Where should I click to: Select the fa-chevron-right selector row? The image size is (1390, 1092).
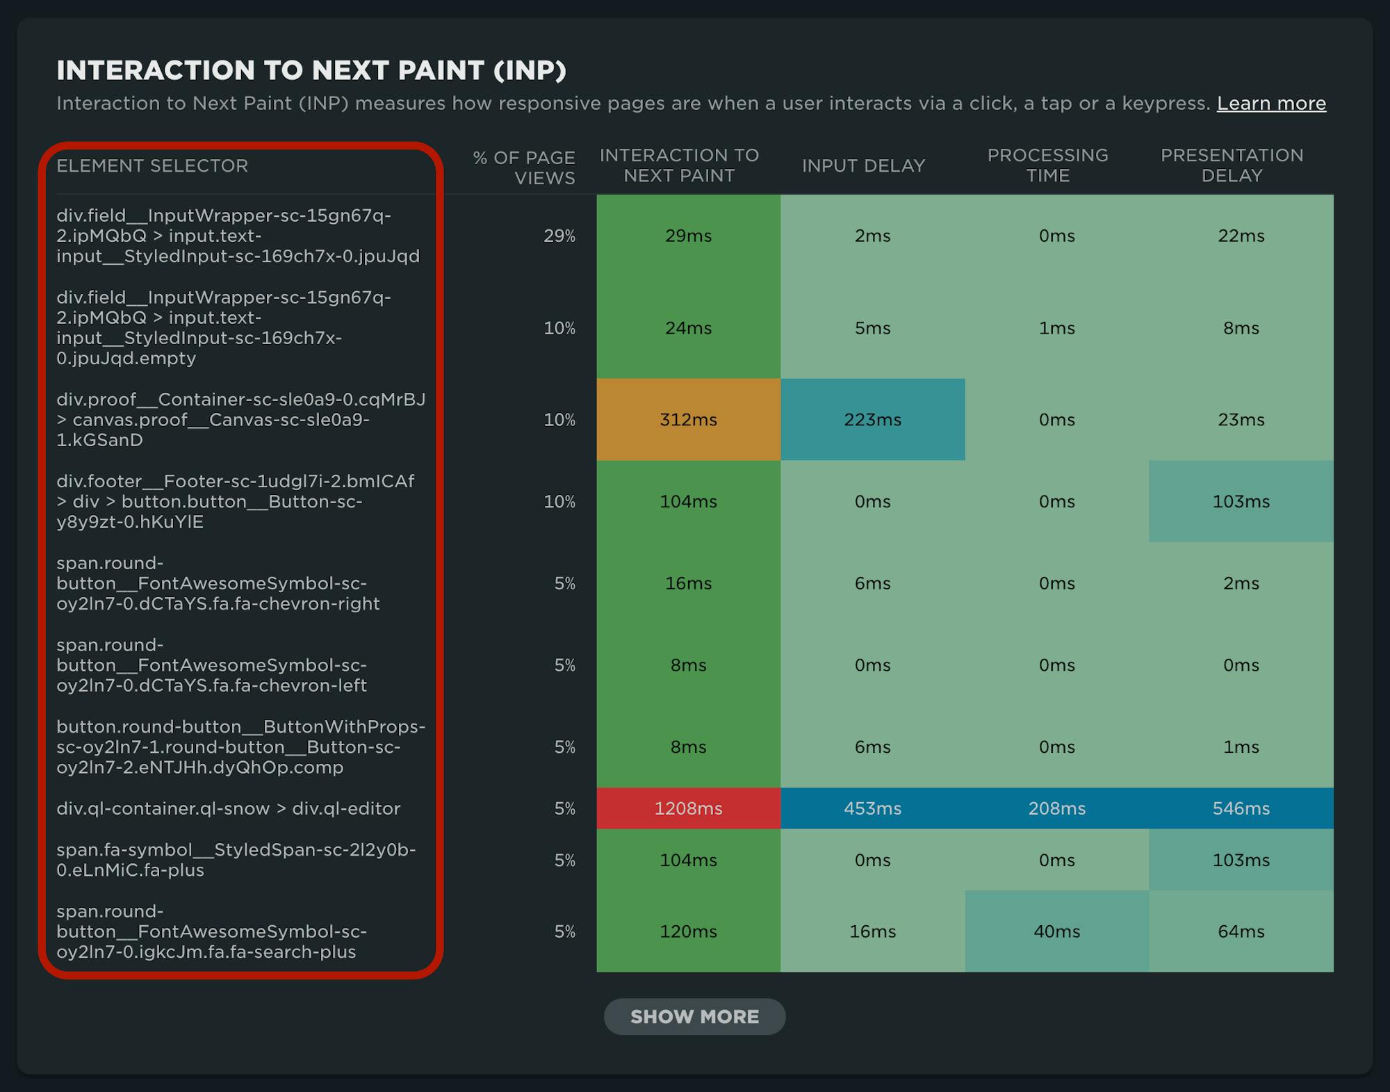pos(218,583)
